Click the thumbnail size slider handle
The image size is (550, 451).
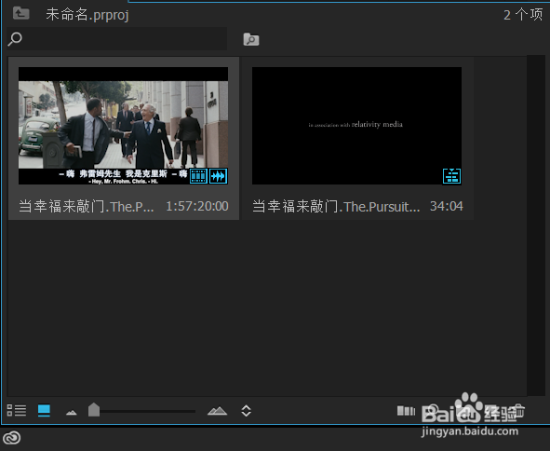(94, 410)
